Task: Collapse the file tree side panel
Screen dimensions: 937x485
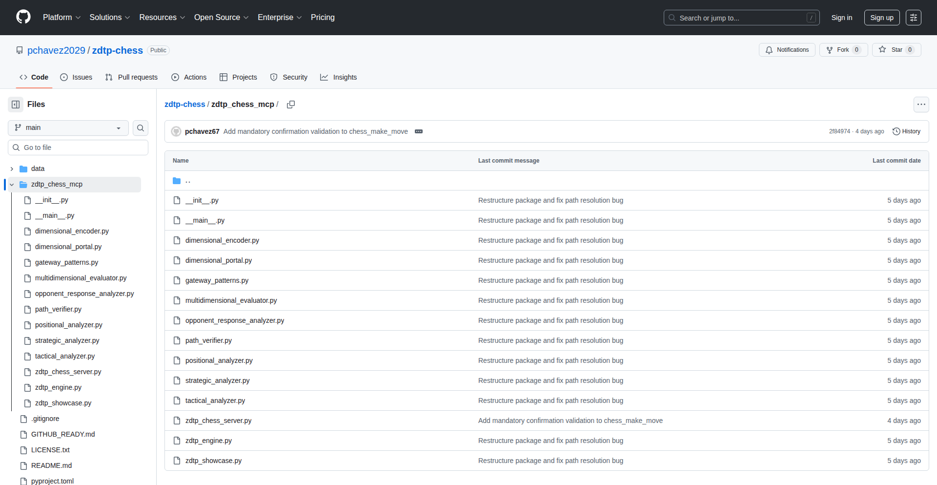Action: (x=16, y=105)
